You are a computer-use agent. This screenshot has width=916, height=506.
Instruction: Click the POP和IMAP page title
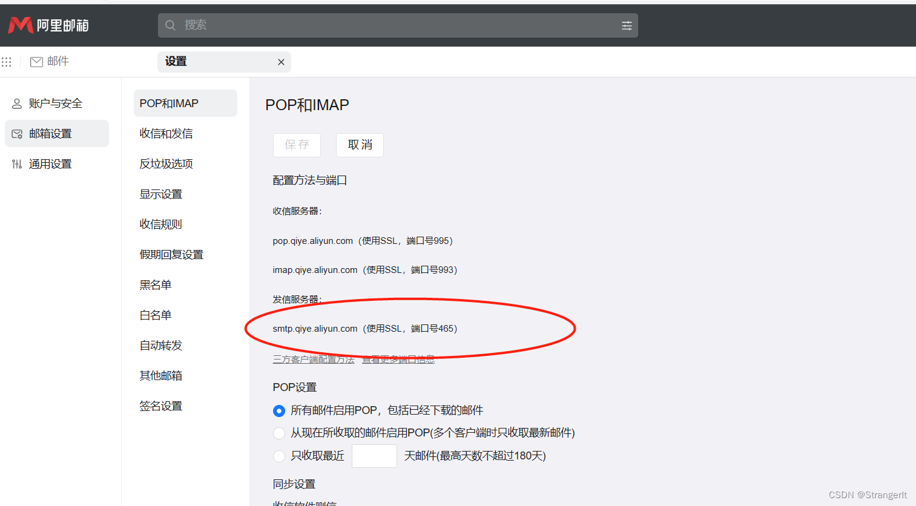(x=307, y=105)
